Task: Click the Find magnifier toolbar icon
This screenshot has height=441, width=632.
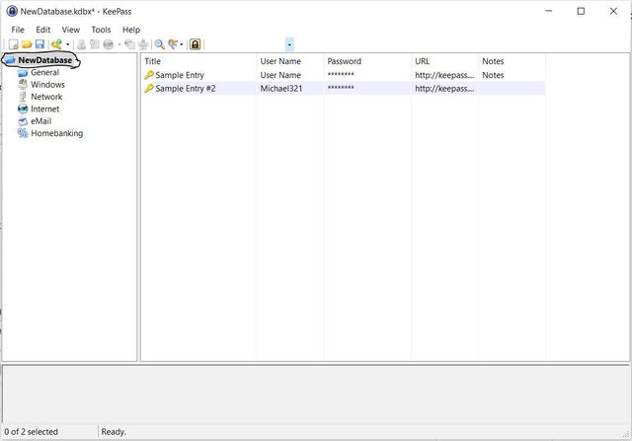Action: 160,44
